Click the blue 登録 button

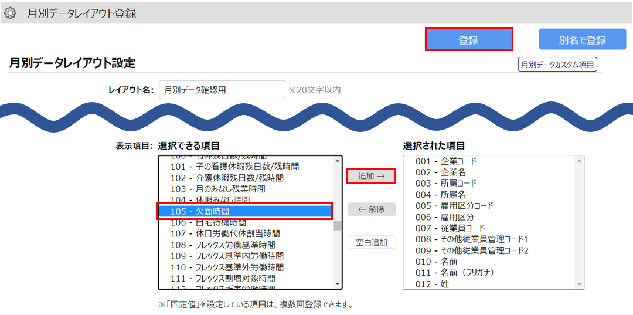(468, 40)
